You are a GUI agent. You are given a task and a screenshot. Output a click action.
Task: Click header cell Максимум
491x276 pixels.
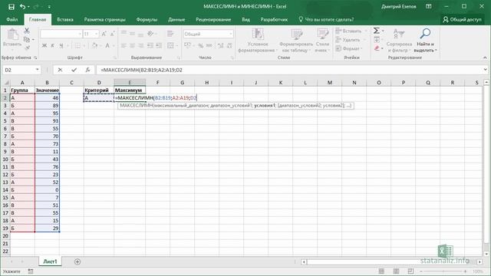coord(130,90)
